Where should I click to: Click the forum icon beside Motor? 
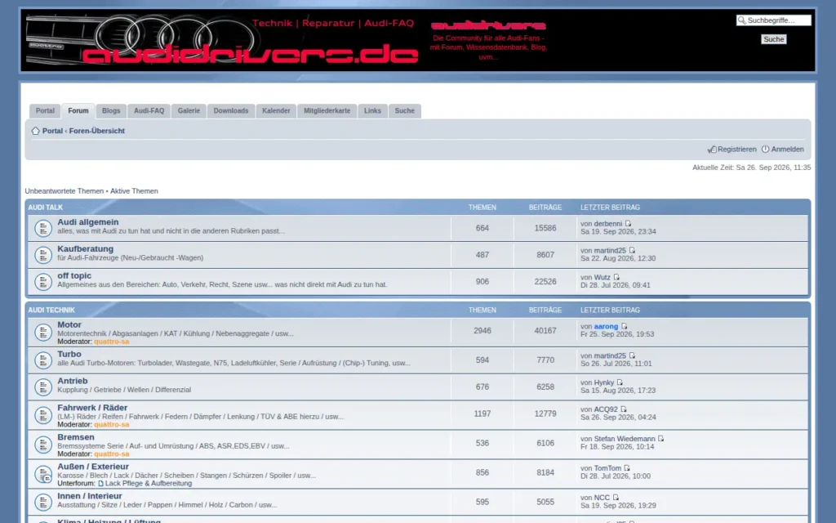point(43,333)
